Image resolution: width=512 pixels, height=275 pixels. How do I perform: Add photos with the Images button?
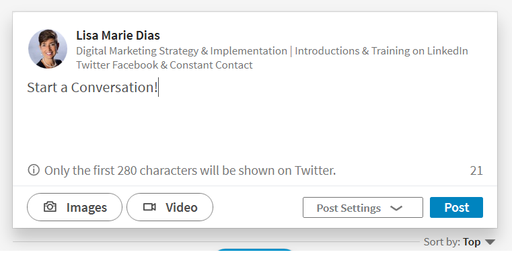(75, 207)
